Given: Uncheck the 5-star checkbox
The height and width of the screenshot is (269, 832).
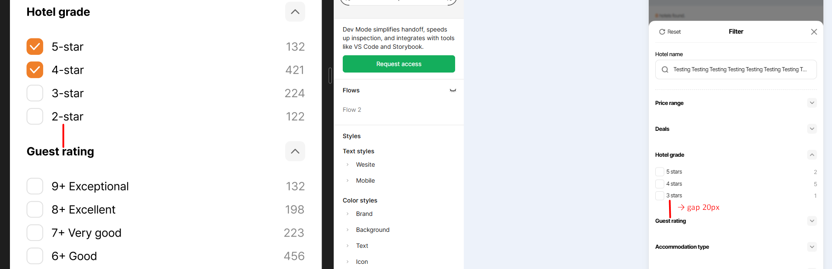Looking at the screenshot, I should (x=35, y=47).
